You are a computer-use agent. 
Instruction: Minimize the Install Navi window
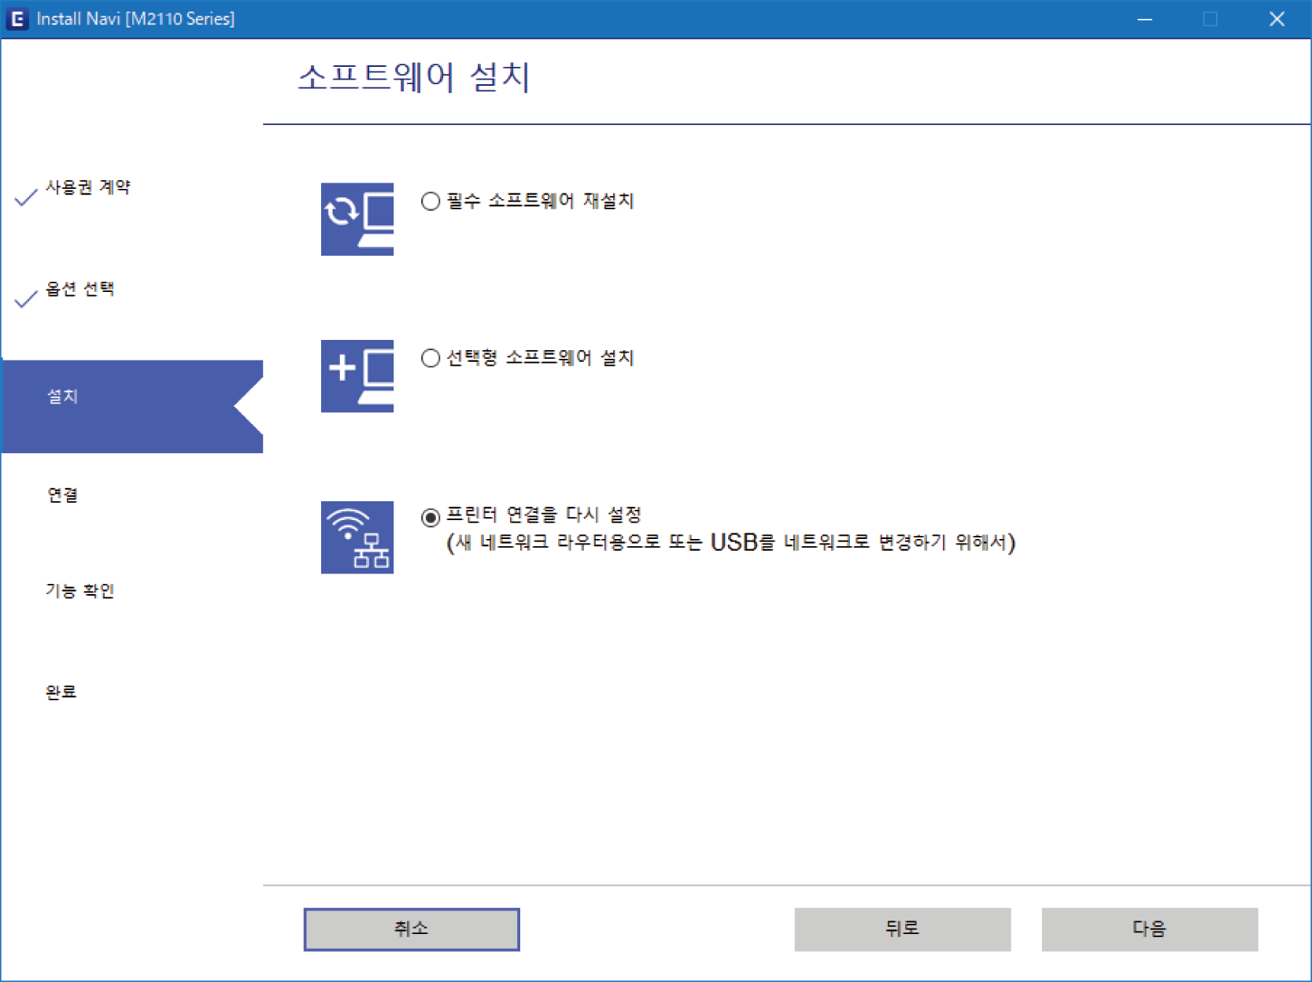(x=1144, y=19)
